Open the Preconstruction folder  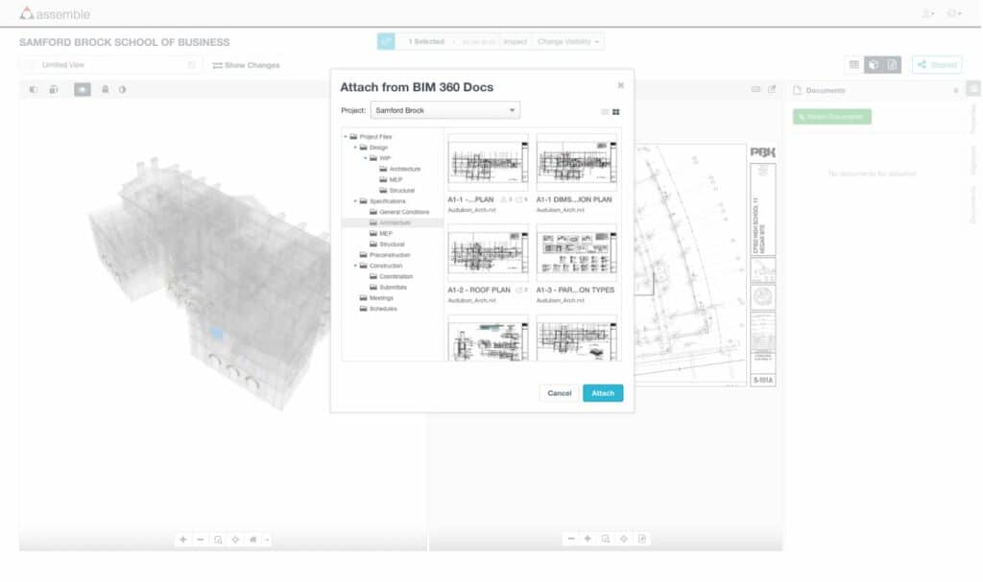(384, 255)
